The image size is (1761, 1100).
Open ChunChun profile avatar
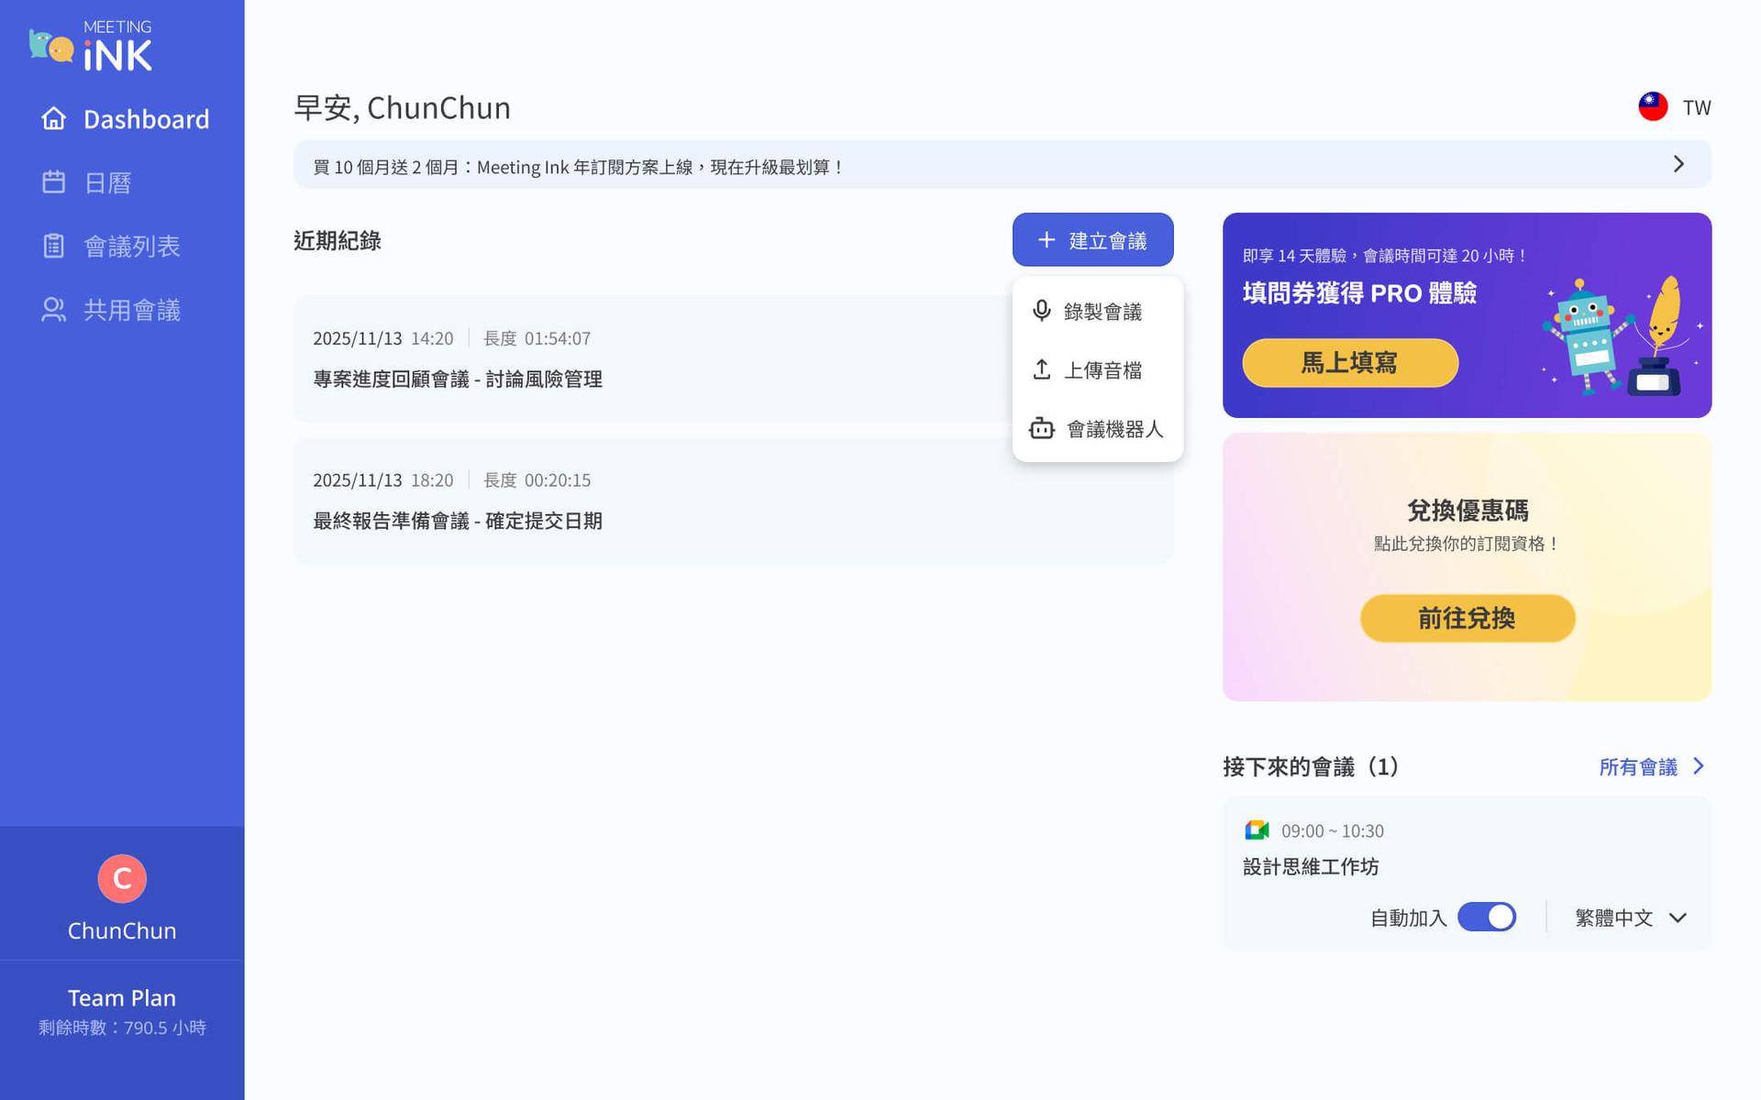pos(122,877)
